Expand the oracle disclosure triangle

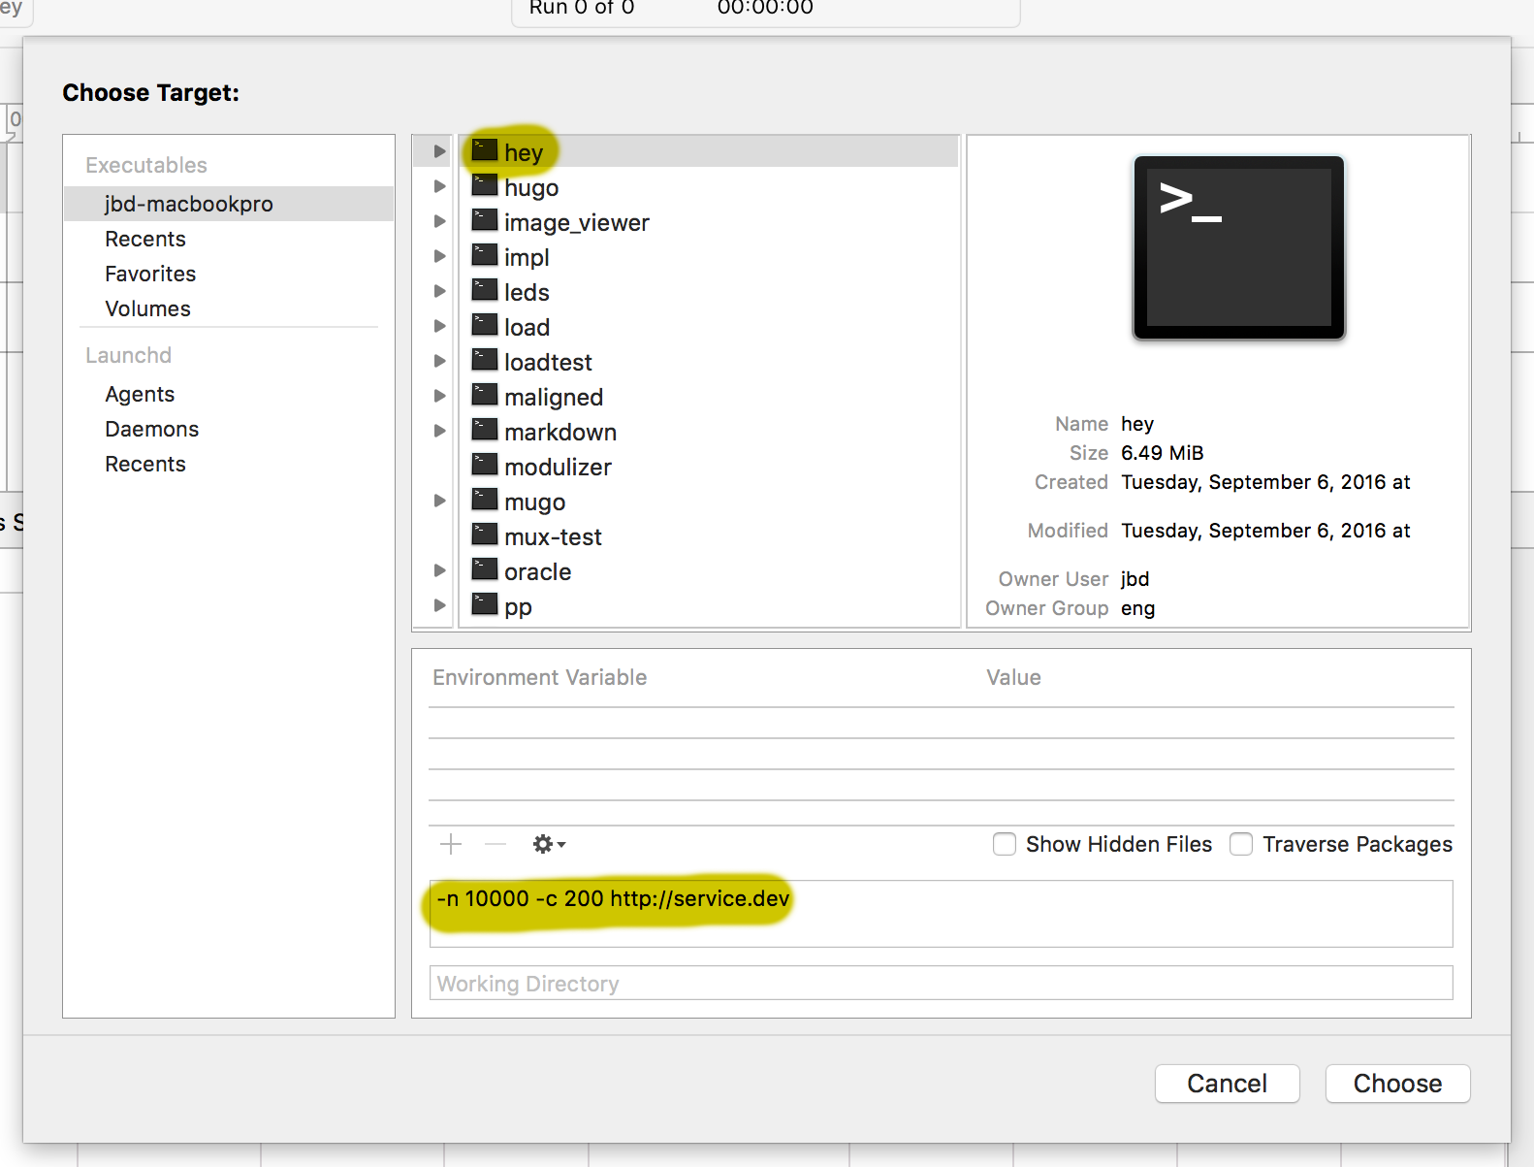[439, 570]
